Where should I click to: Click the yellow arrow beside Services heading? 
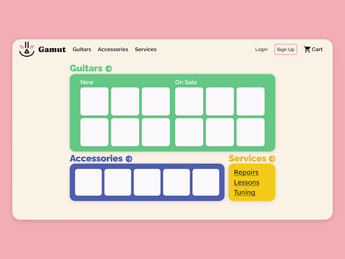click(x=272, y=159)
